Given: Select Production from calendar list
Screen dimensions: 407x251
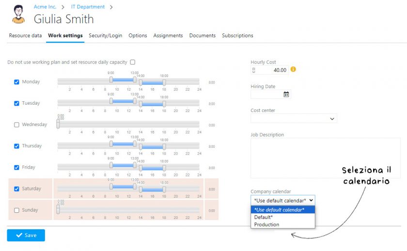Looking at the screenshot, I should click(266, 224).
